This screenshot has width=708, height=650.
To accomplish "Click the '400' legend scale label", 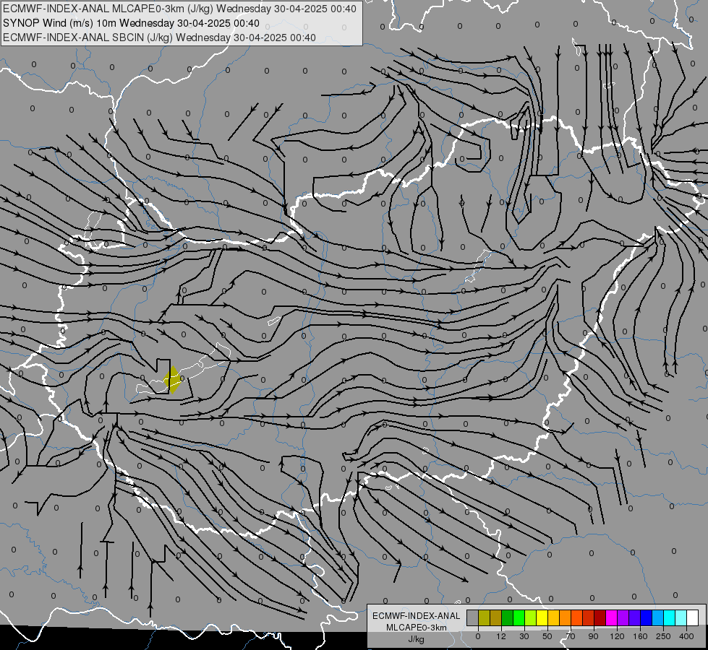I will point(686,636).
